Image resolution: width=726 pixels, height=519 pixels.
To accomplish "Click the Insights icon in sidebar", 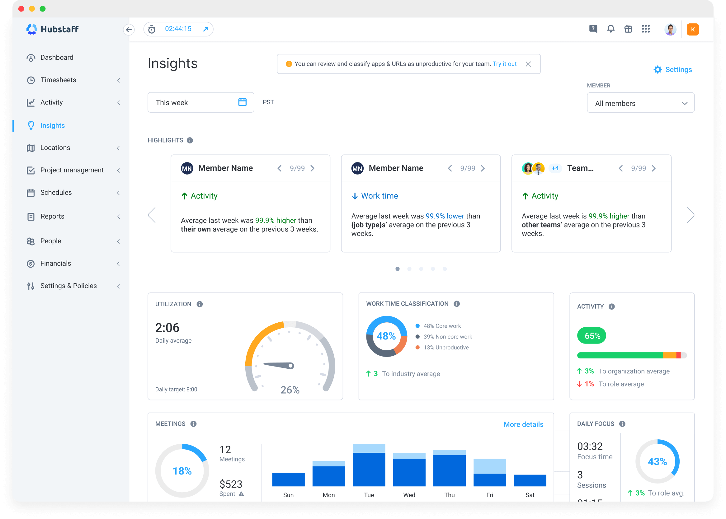I will click(31, 125).
